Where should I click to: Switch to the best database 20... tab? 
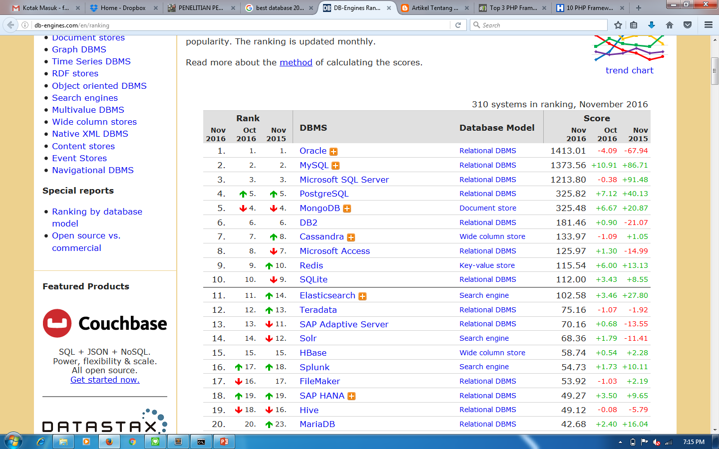(x=278, y=8)
